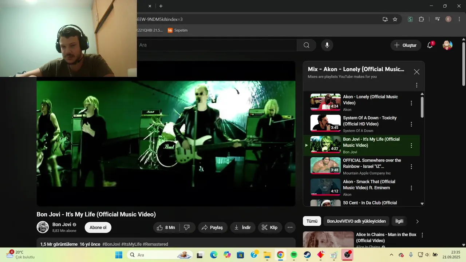Open Microsoft Store from taskbar
466x262 pixels.
click(x=240, y=255)
